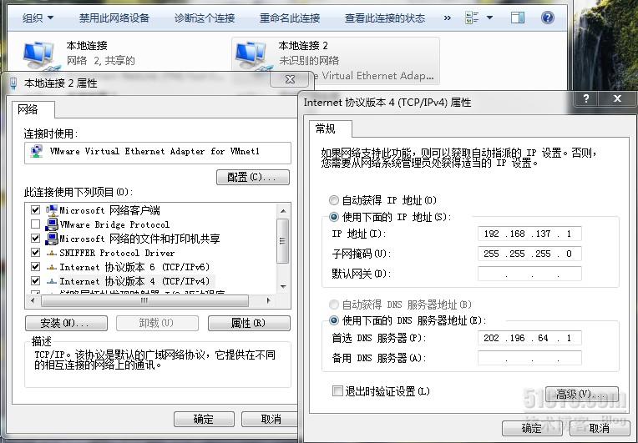
Task: Click 取消 in TCP/IPv4 属性 dialog
Action: (600, 428)
